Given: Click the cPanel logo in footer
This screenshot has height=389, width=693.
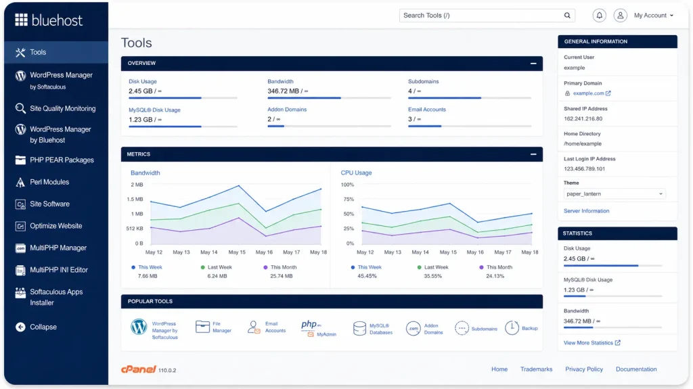Looking at the screenshot, I should (138, 369).
